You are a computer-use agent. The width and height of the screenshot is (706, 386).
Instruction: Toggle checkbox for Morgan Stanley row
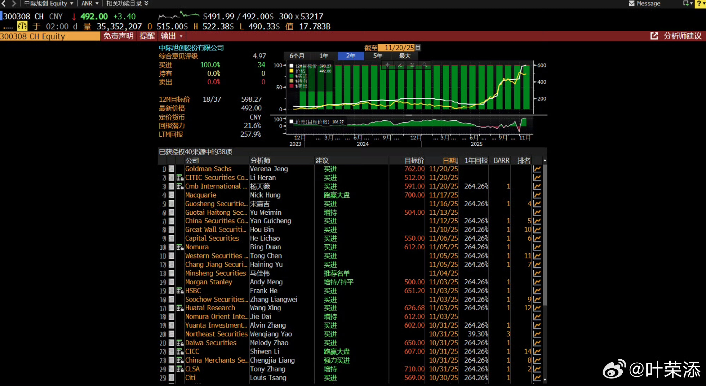tap(172, 282)
